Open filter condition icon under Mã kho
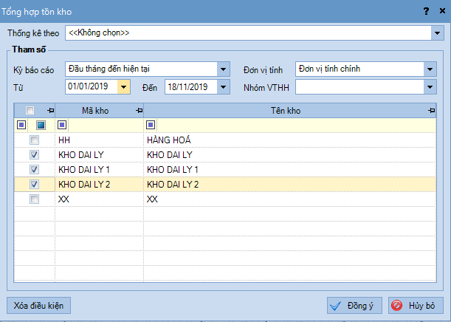Screen dimensions: 451x322 coord(62,125)
